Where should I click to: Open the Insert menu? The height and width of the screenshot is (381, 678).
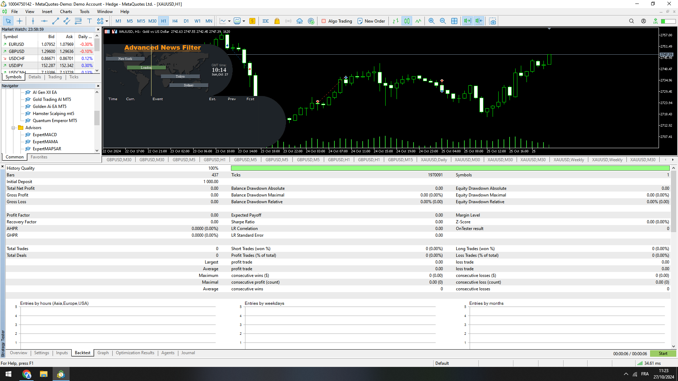(x=47, y=12)
